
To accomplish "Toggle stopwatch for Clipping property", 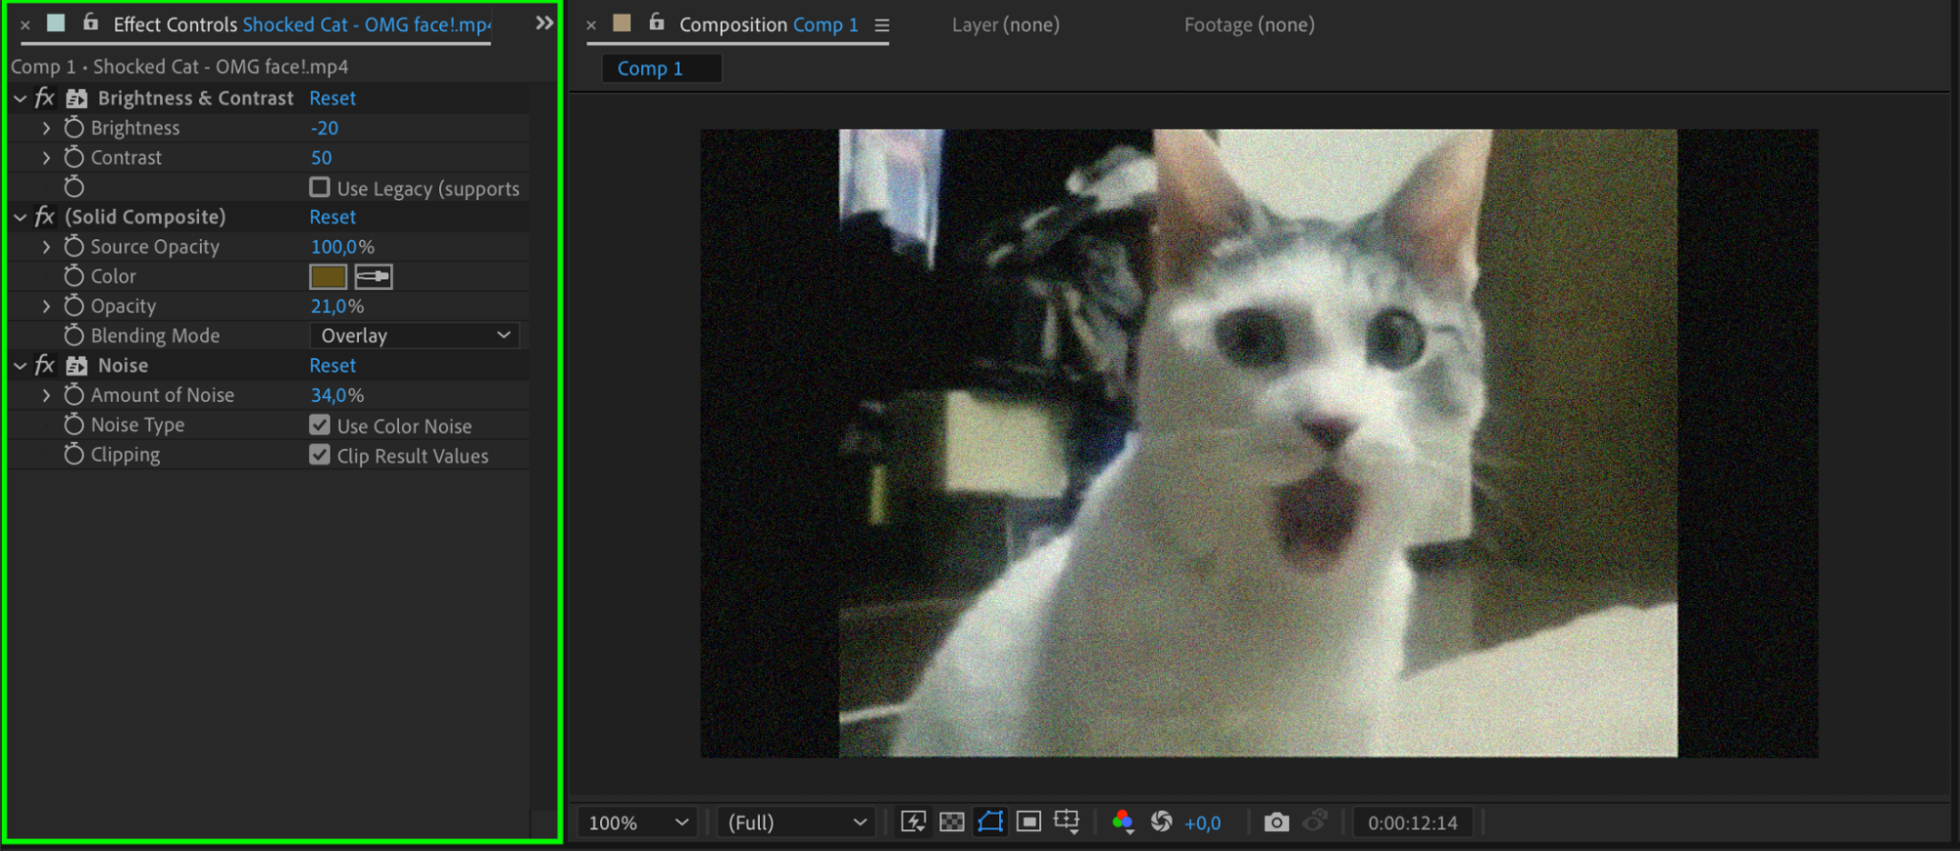I will (x=74, y=454).
